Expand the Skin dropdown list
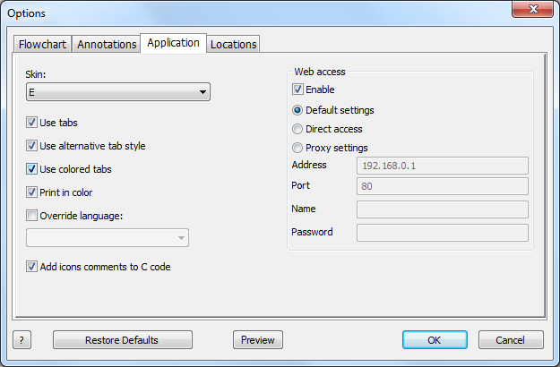Screen dimensions: 560x367 [118, 92]
